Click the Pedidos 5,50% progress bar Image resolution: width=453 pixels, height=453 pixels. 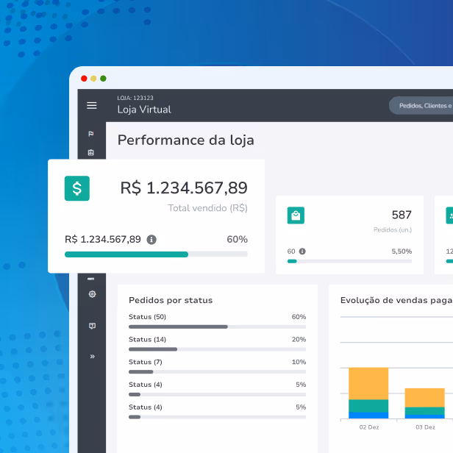349,261
